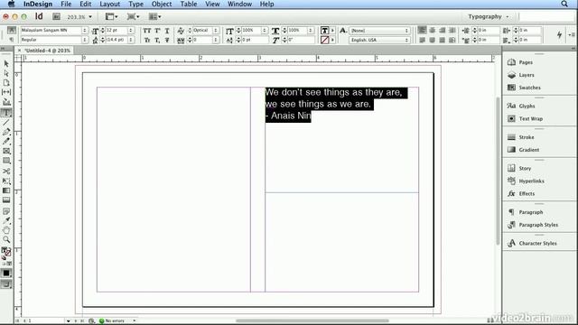The image size is (578, 325).
Task: Open the View Options dropdown
Action: (x=111, y=16)
